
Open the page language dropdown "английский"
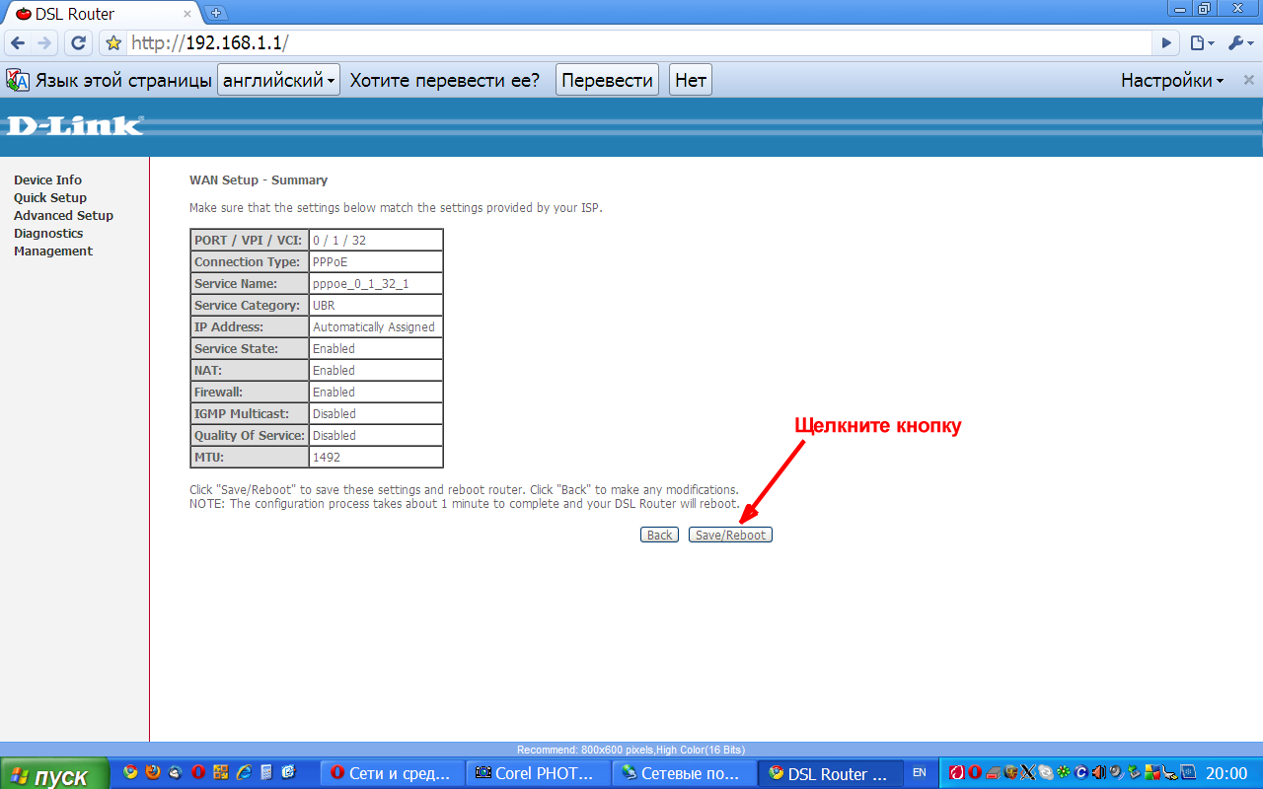(x=278, y=81)
